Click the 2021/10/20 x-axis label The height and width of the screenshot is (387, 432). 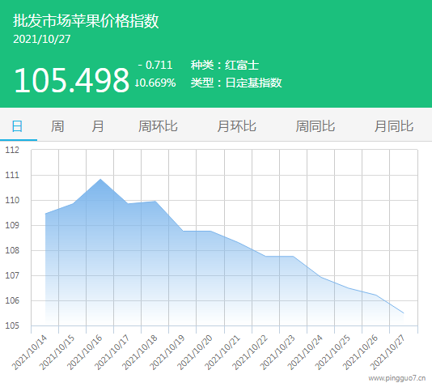click(x=195, y=352)
